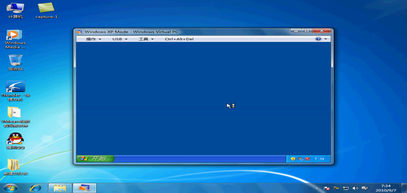The image size is (407, 193).
Task: Click the XP 开始 Start button
Action: (x=95, y=158)
